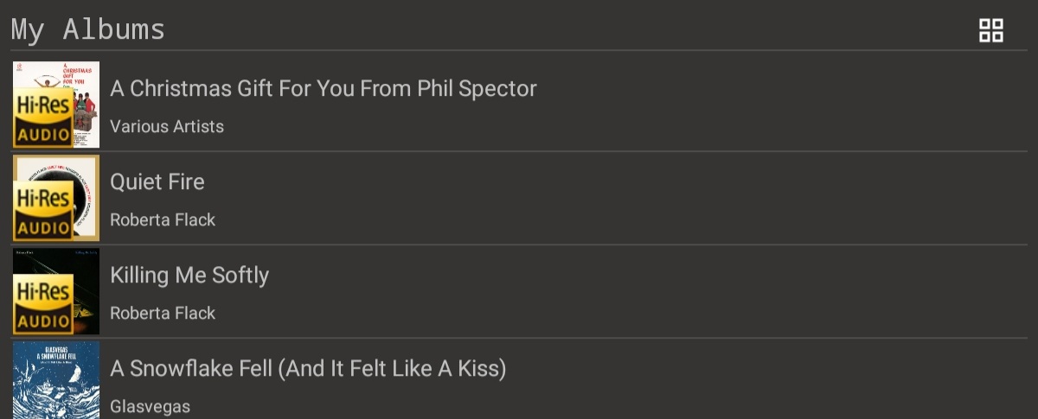Open A Christmas Gift For You From Phil Spector
Screen dimensions: 1038x419
click(324, 88)
